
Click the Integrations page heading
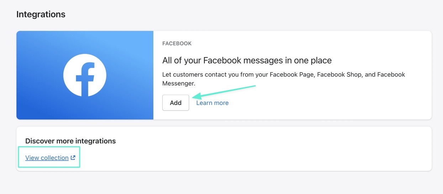(x=41, y=15)
